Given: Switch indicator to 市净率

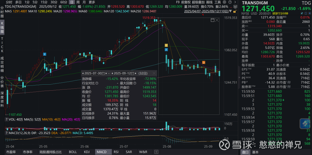Looking at the screenshot, I should [28, 152].
